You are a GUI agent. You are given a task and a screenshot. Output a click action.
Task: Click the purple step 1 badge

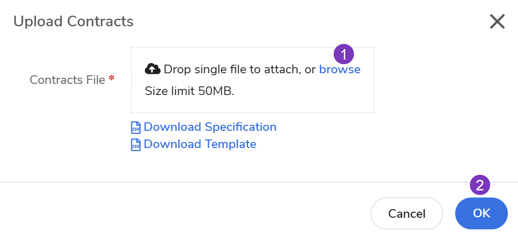coord(344,54)
